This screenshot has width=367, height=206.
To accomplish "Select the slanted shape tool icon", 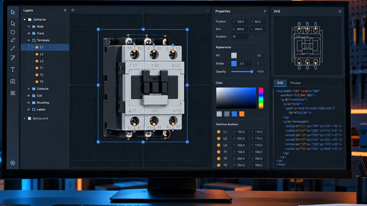I will (13, 58).
